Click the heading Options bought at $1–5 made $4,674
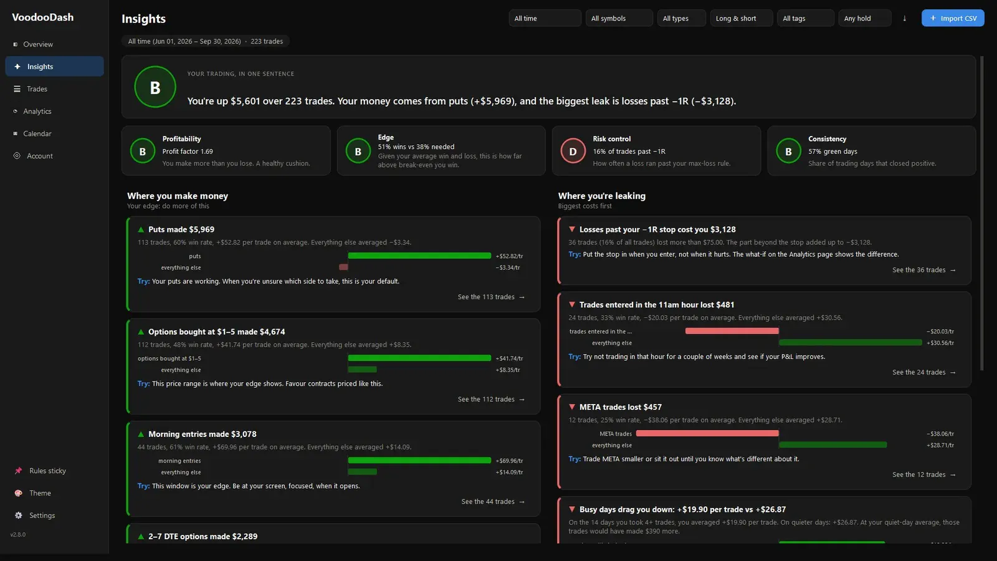The width and height of the screenshot is (997, 561). (x=217, y=332)
